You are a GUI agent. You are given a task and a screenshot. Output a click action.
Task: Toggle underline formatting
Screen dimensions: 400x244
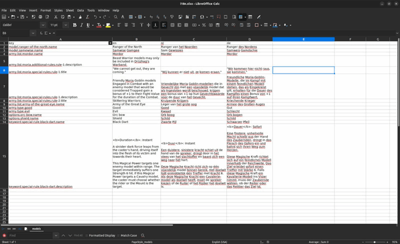tap(89, 25)
